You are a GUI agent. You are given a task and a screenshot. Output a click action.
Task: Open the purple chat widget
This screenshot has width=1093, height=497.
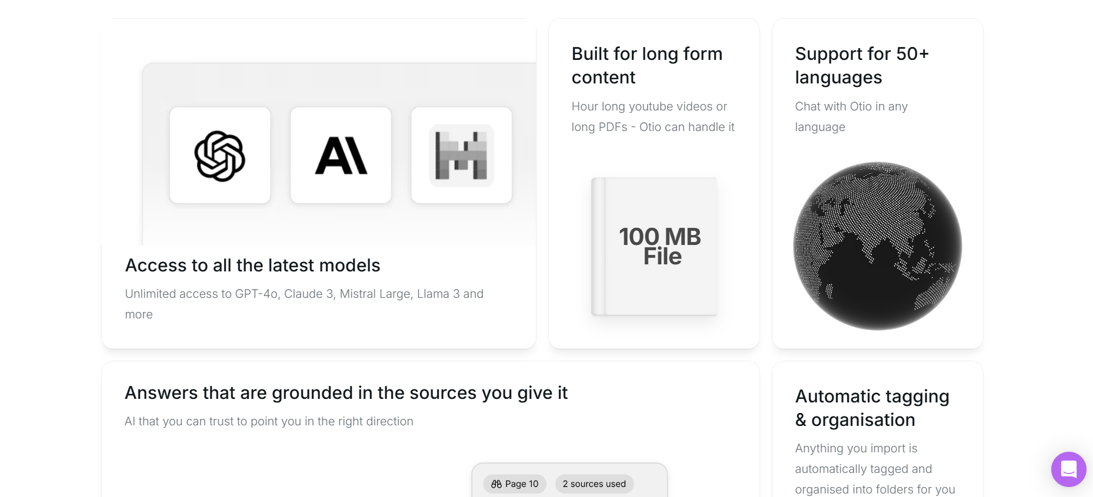pyautogui.click(x=1068, y=469)
